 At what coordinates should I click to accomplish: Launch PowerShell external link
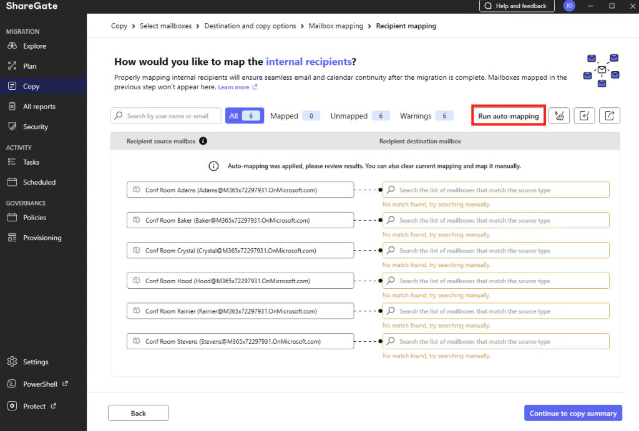click(40, 384)
